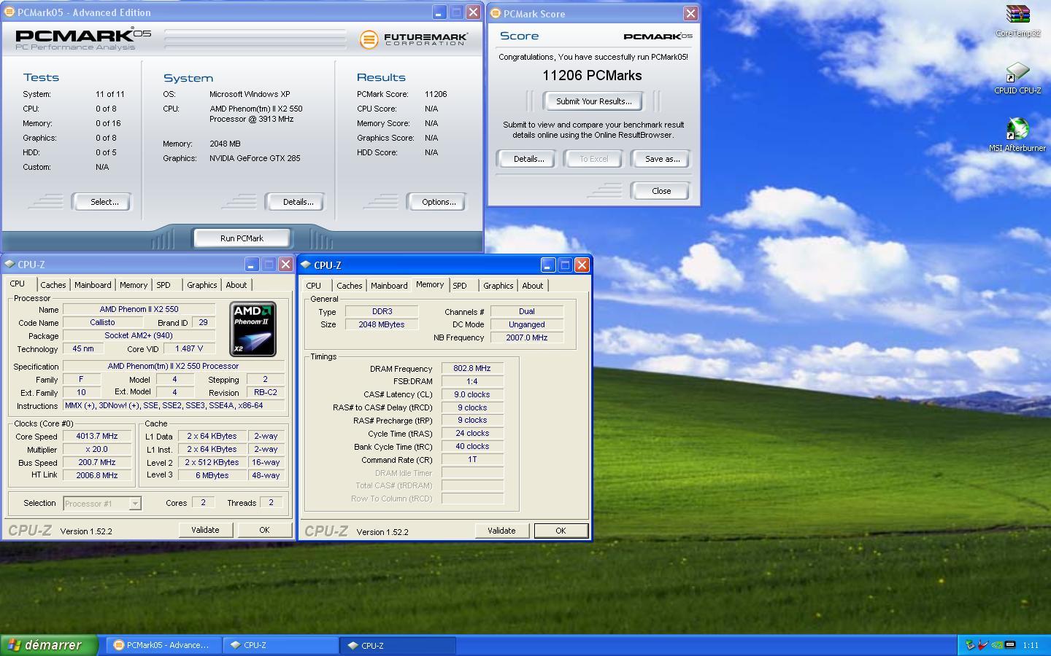
Task: Close the right CPU-Z Memory window
Action: [582, 265]
